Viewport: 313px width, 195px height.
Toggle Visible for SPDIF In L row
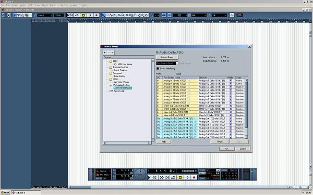(x=231, y=106)
